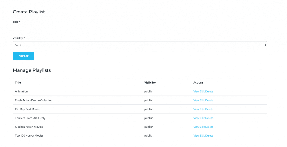The image size is (287, 147).
Task: View the Thrillers From 2018 Only playlist
Action: click(196, 118)
